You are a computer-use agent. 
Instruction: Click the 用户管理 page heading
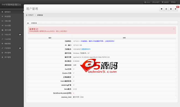[32, 9]
